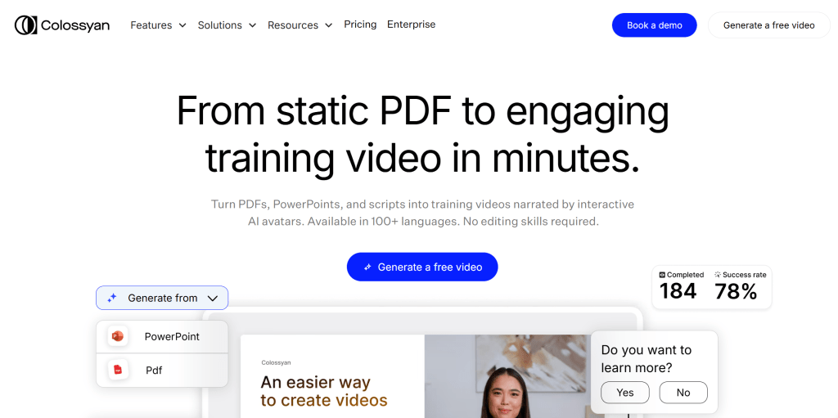
Task: Choose No in learn more prompt
Action: coord(683,393)
